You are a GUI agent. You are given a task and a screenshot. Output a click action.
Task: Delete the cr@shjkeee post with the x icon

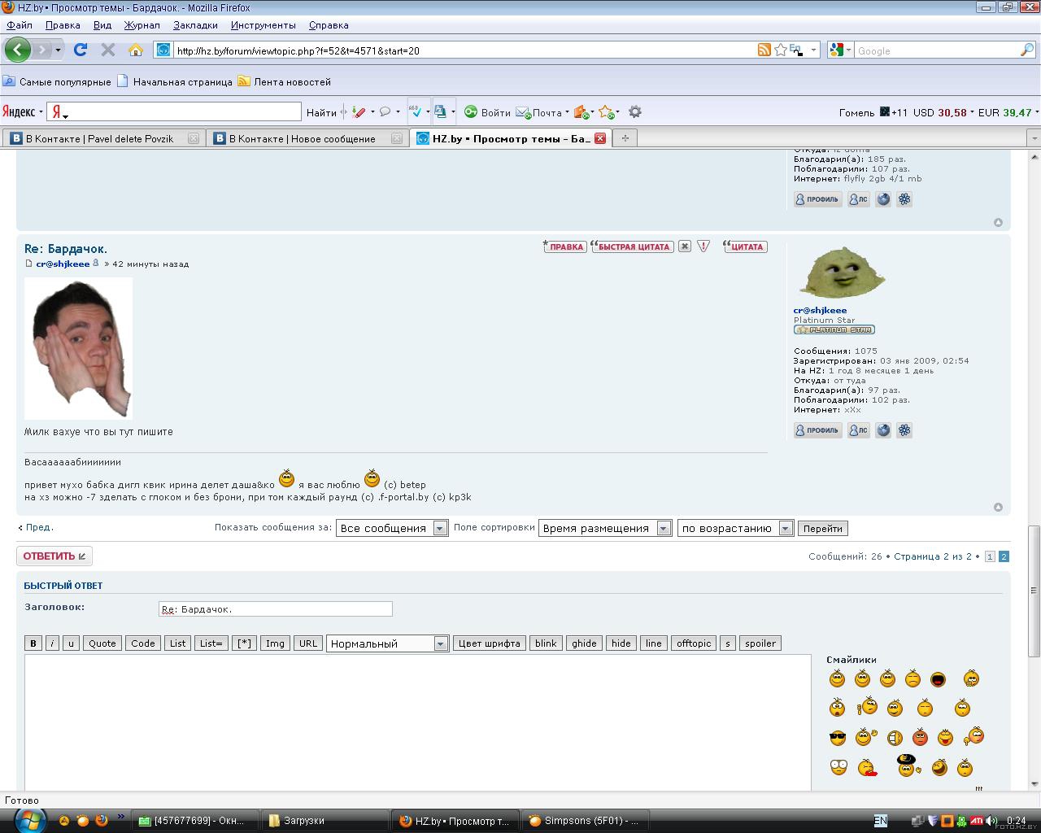click(685, 246)
